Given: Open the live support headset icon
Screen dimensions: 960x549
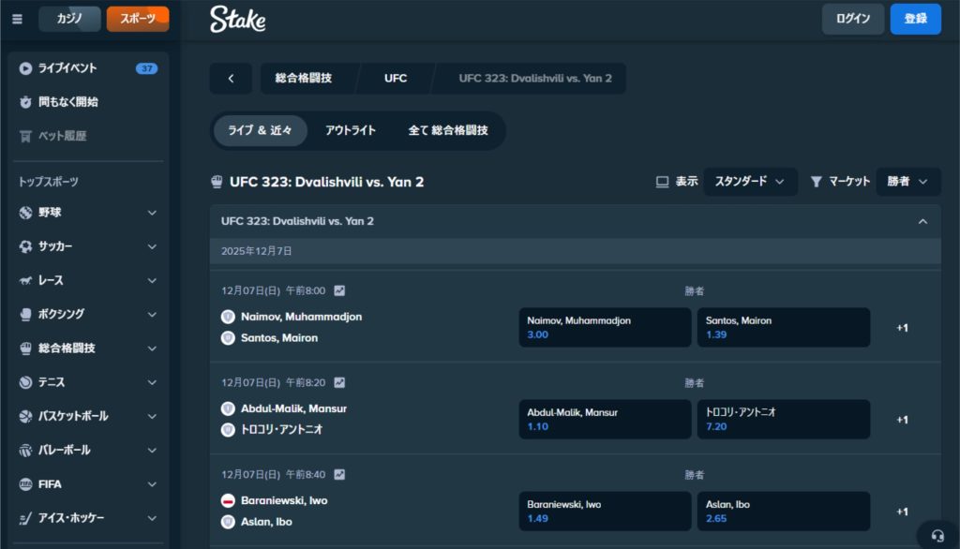Looking at the screenshot, I should coord(937,536).
